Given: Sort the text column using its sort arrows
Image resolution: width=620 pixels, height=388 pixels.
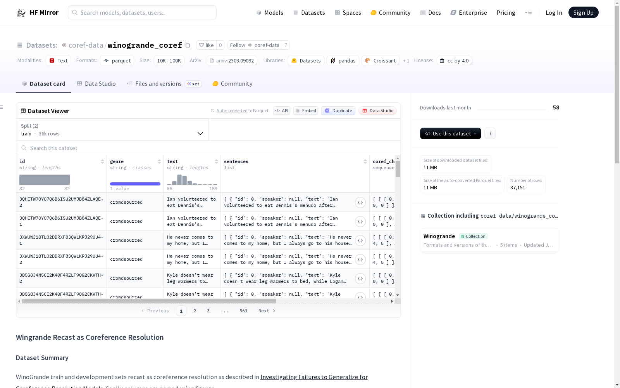Looking at the screenshot, I should (216, 161).
